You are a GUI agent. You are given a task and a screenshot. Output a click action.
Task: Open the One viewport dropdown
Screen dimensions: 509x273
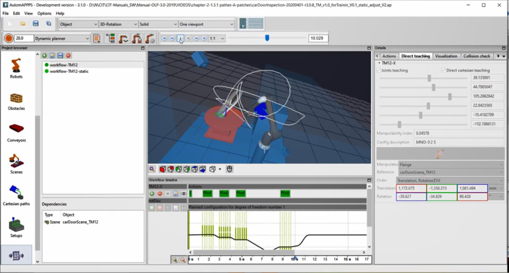[x=206, y=24]
